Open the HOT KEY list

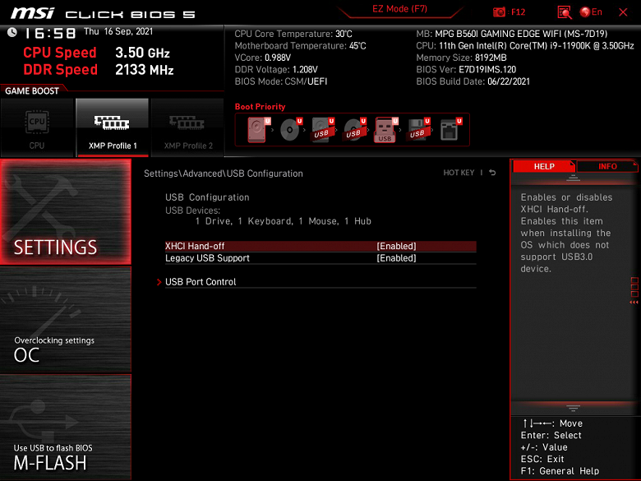coord(459,173)
